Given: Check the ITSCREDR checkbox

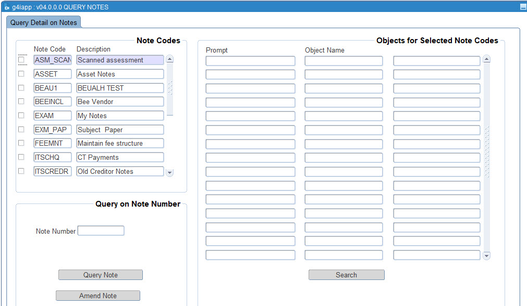Looking at the screenshot, I should [x=21, y=171].
